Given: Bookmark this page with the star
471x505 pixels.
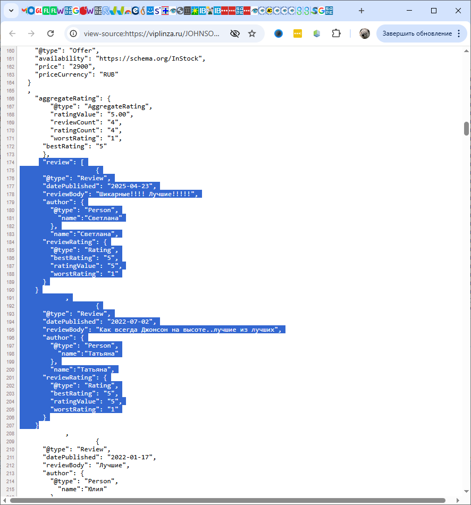Looking at the screenshot, I should click(x=252, y=33).
